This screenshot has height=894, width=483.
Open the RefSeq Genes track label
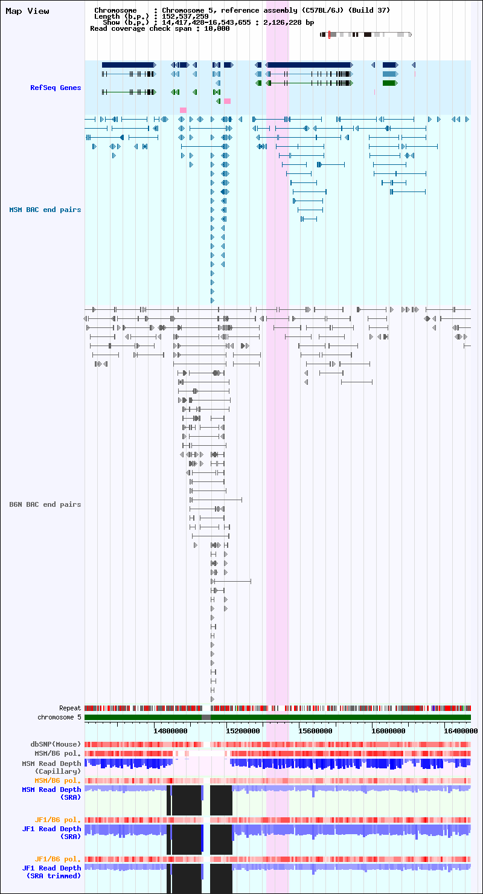pyautogui.click(x=56, y=88)
